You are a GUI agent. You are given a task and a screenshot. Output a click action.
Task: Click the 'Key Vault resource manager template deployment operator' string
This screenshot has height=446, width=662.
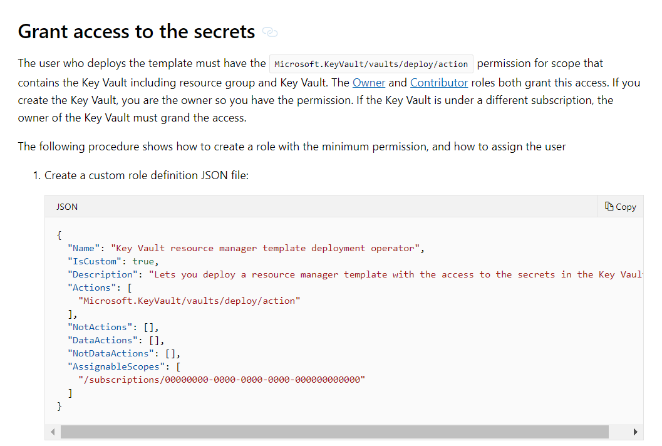[265, 248]
